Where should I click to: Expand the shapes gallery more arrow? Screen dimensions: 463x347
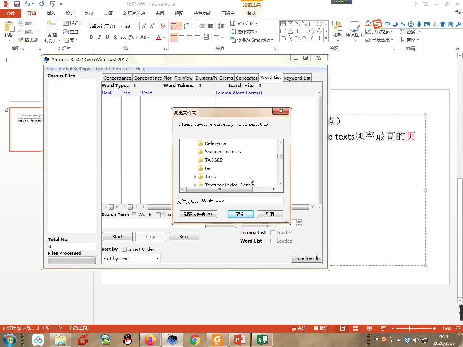coord(326,38)
